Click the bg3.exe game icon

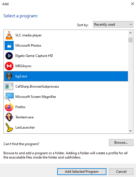point(9,76)
